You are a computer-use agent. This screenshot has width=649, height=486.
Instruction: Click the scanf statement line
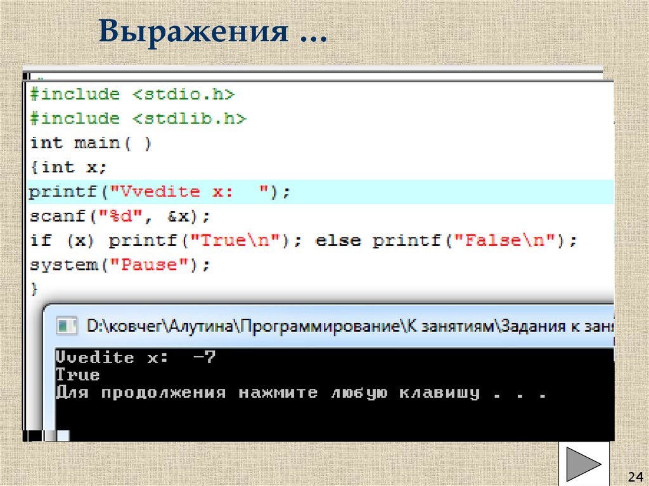[120, 215]
